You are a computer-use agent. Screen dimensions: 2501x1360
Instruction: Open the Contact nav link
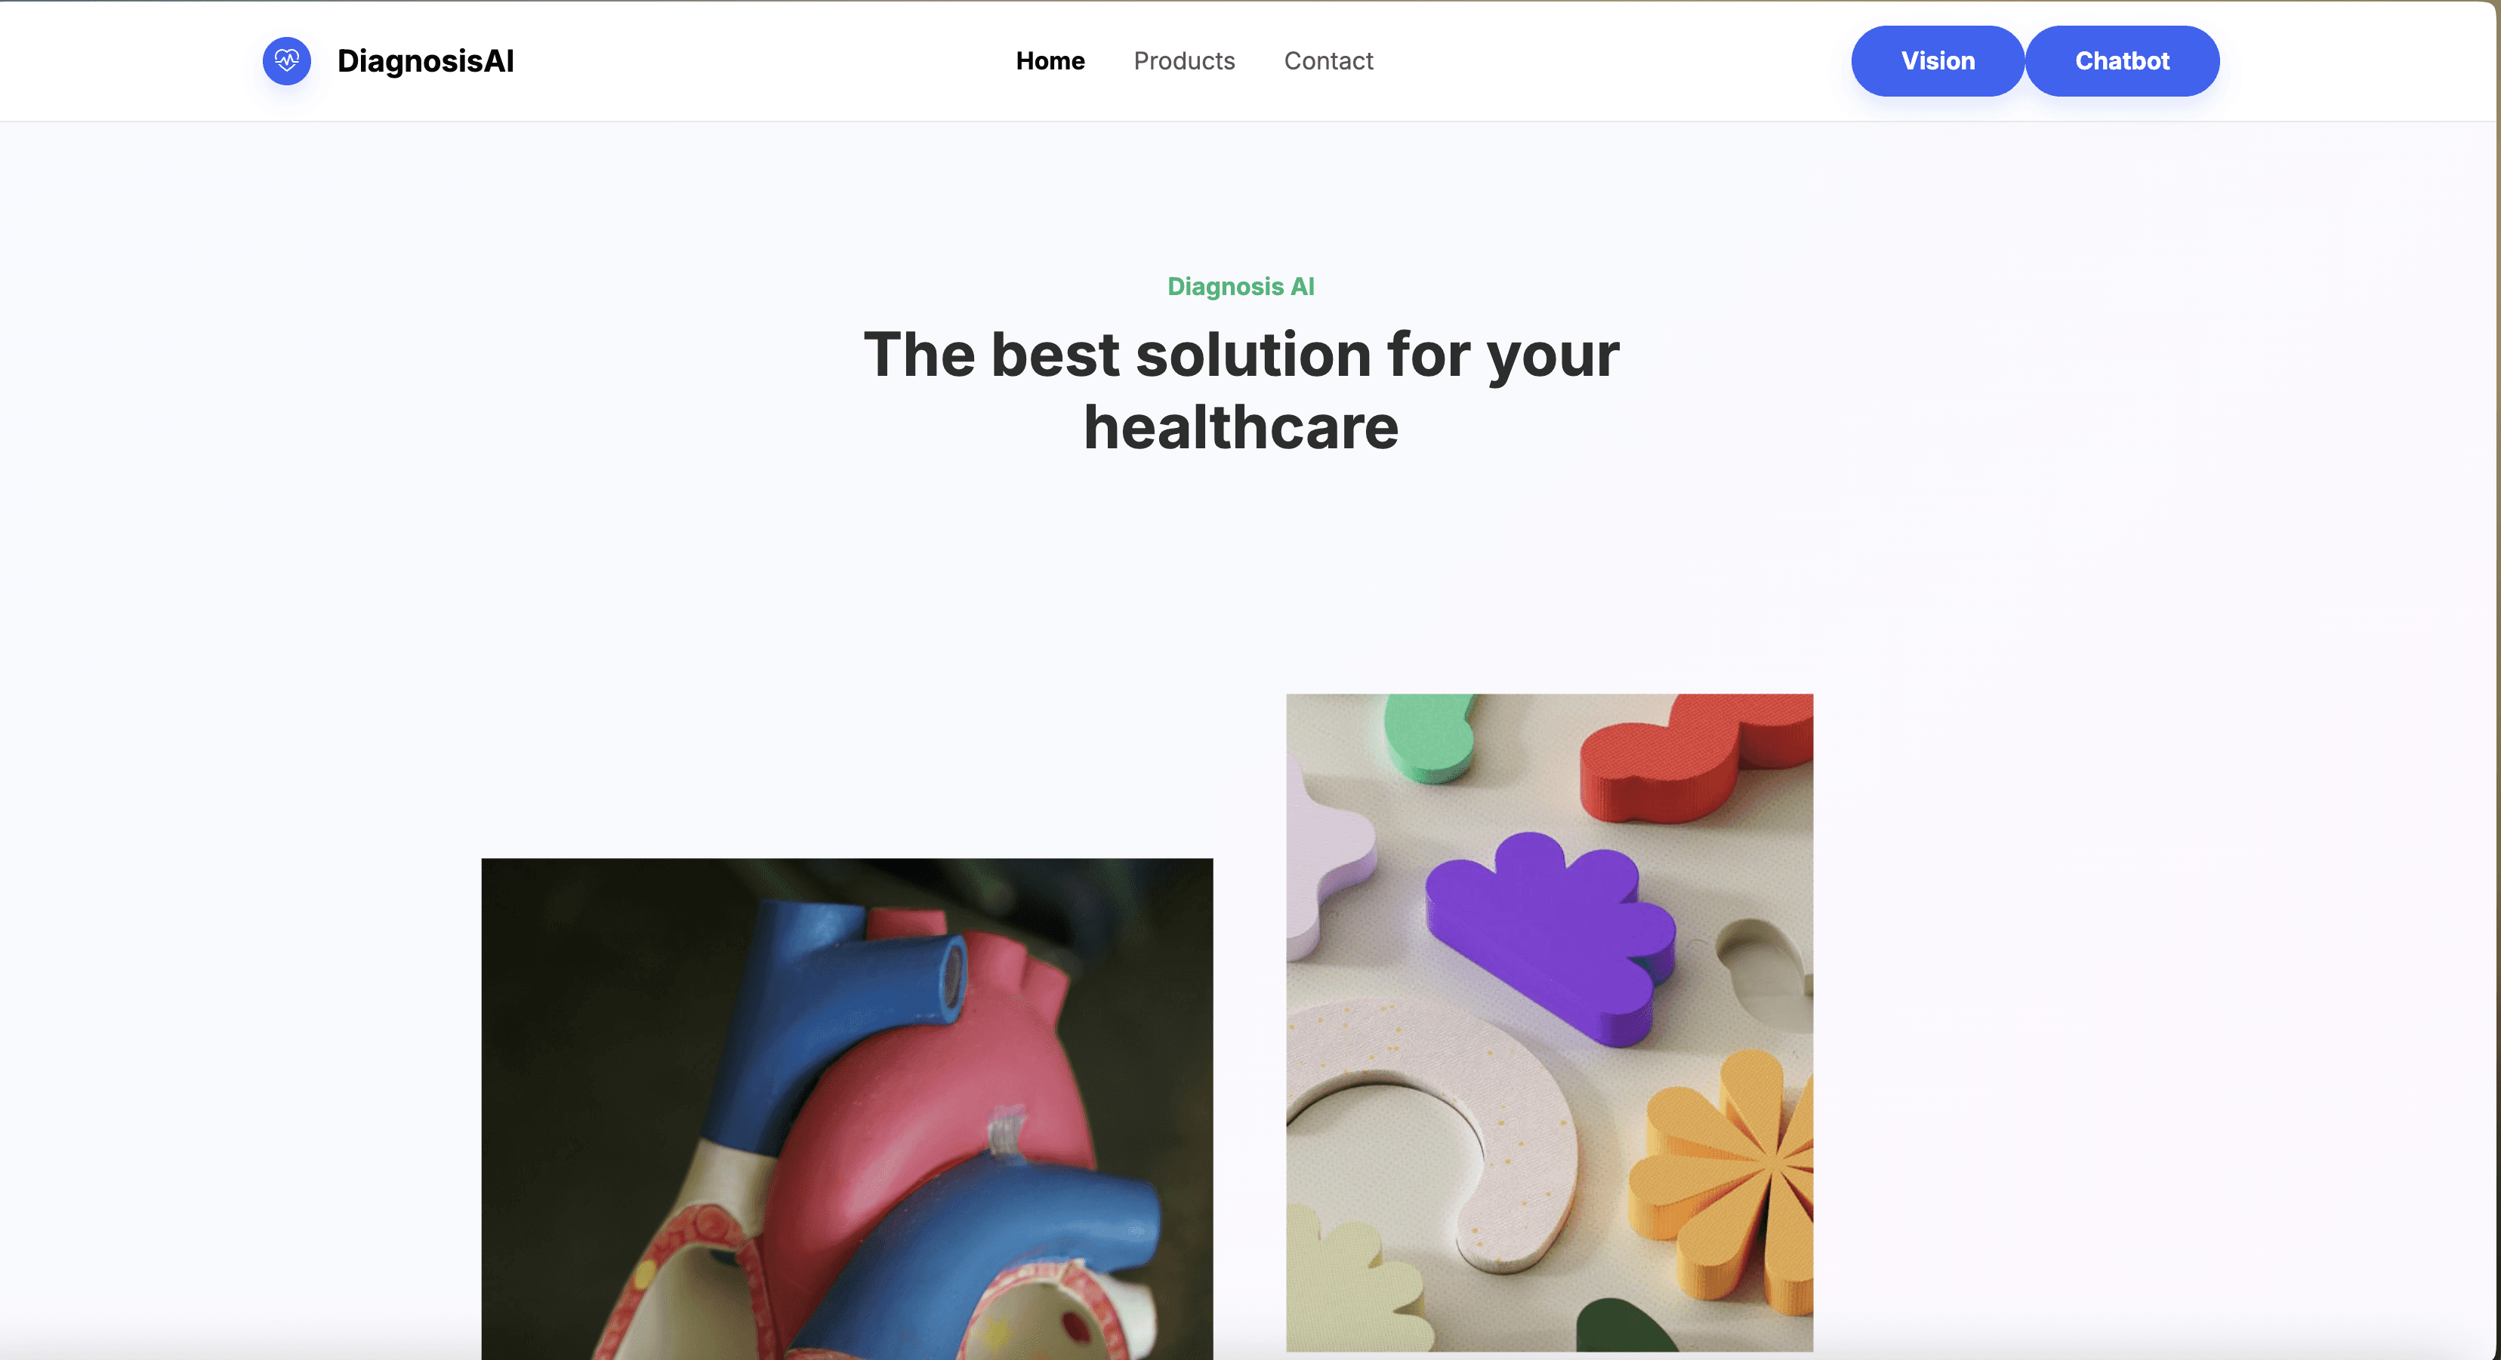(x=1328, y=61)
